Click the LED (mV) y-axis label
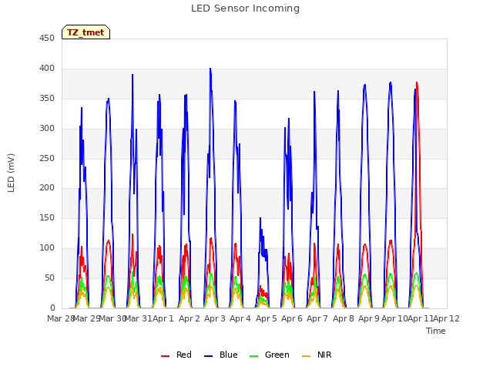493x370 pixels. (x=11, y=173)
